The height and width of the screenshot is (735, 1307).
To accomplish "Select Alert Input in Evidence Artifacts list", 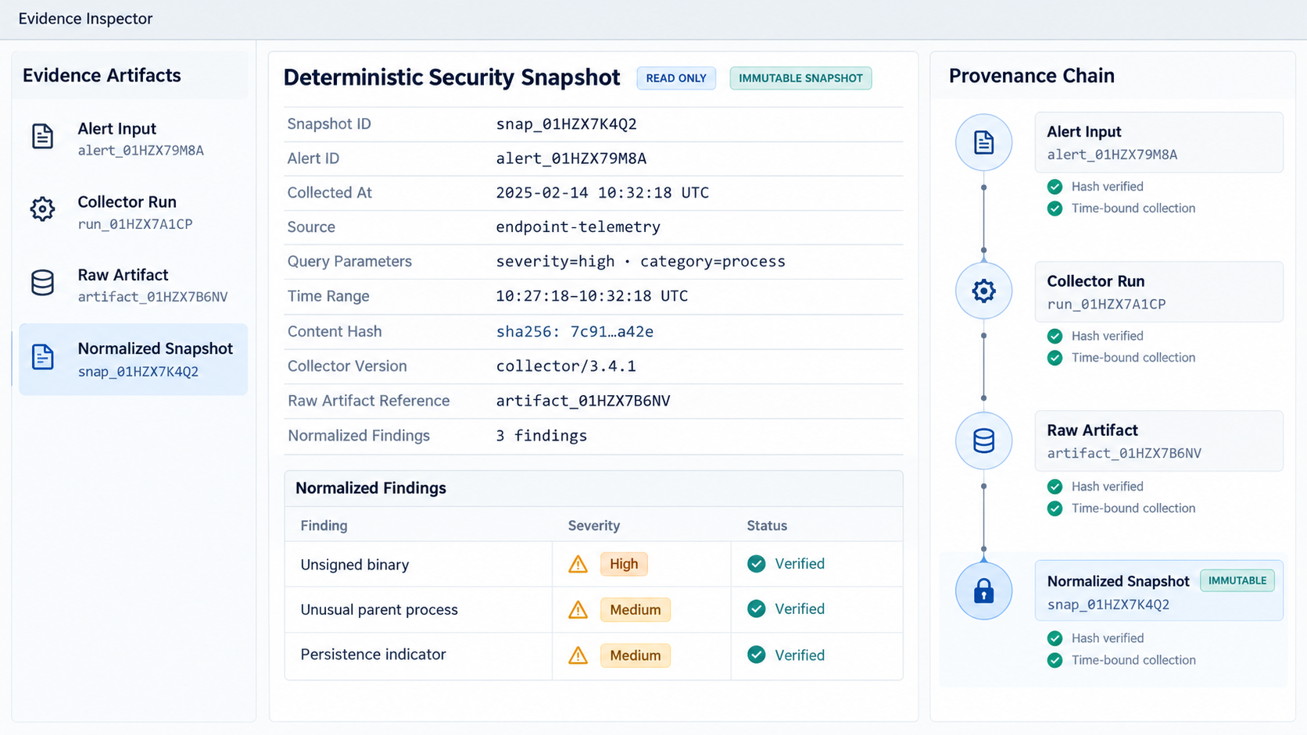I will [133, 139].
